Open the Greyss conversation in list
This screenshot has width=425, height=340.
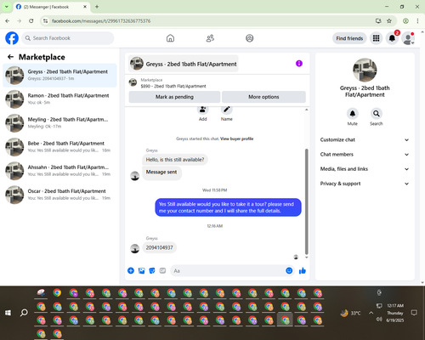pyautogui.click(x=59, y=75)
